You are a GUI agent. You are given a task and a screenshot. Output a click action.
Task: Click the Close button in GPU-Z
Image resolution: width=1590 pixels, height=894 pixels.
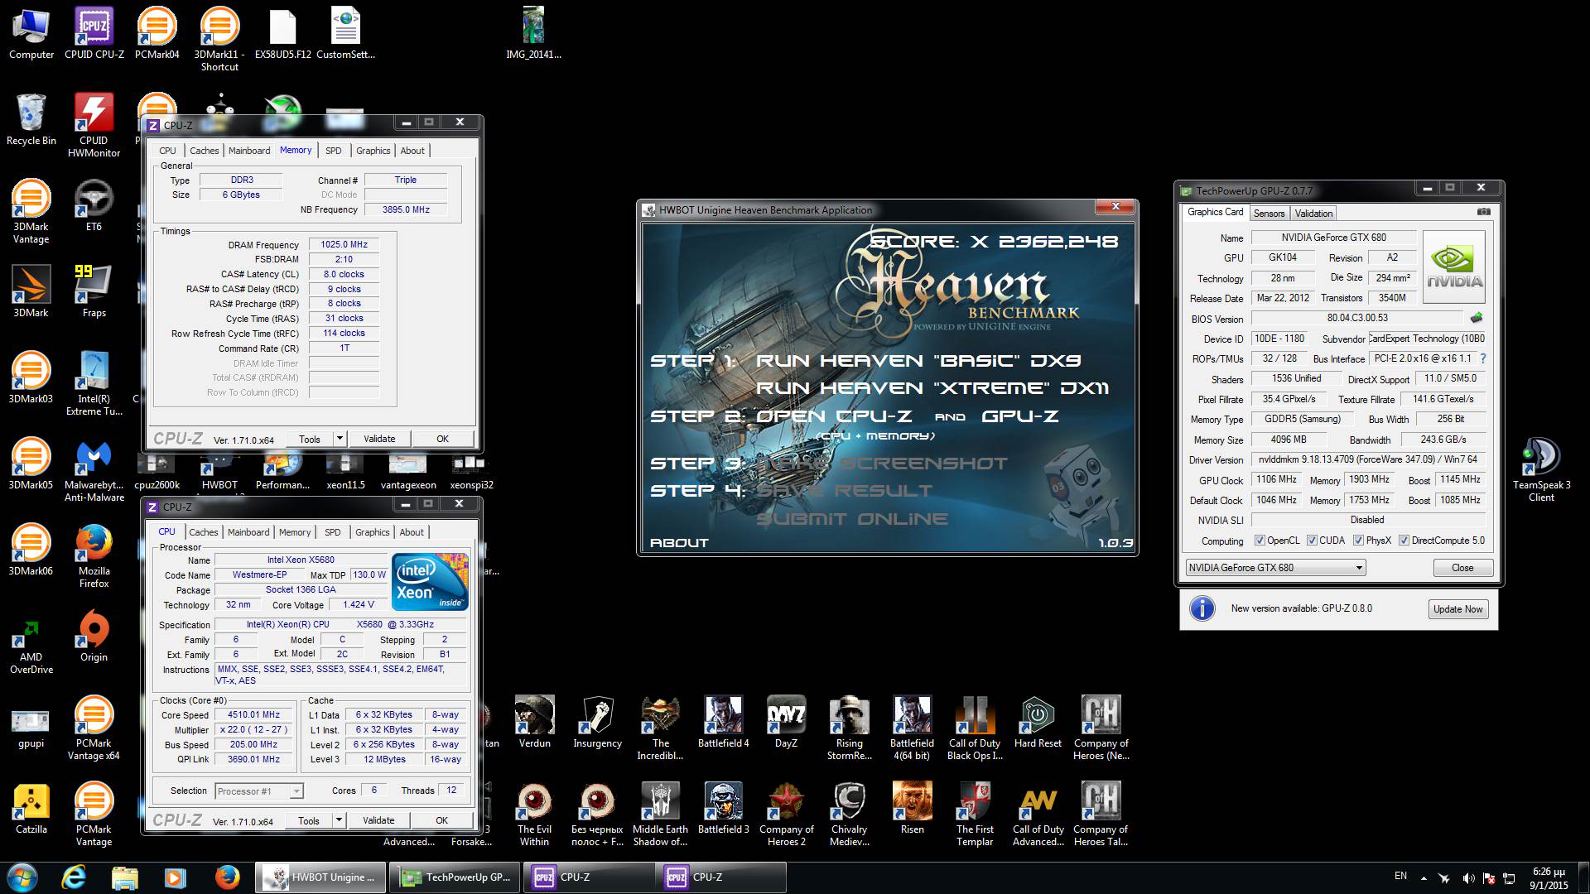click(1462, 568)
